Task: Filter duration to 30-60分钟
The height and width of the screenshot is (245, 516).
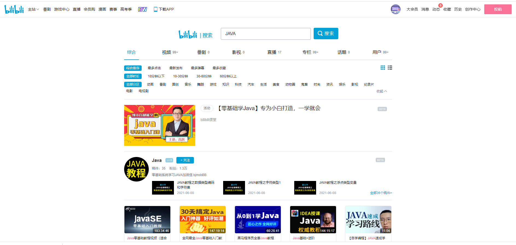Action: (204, 76)
